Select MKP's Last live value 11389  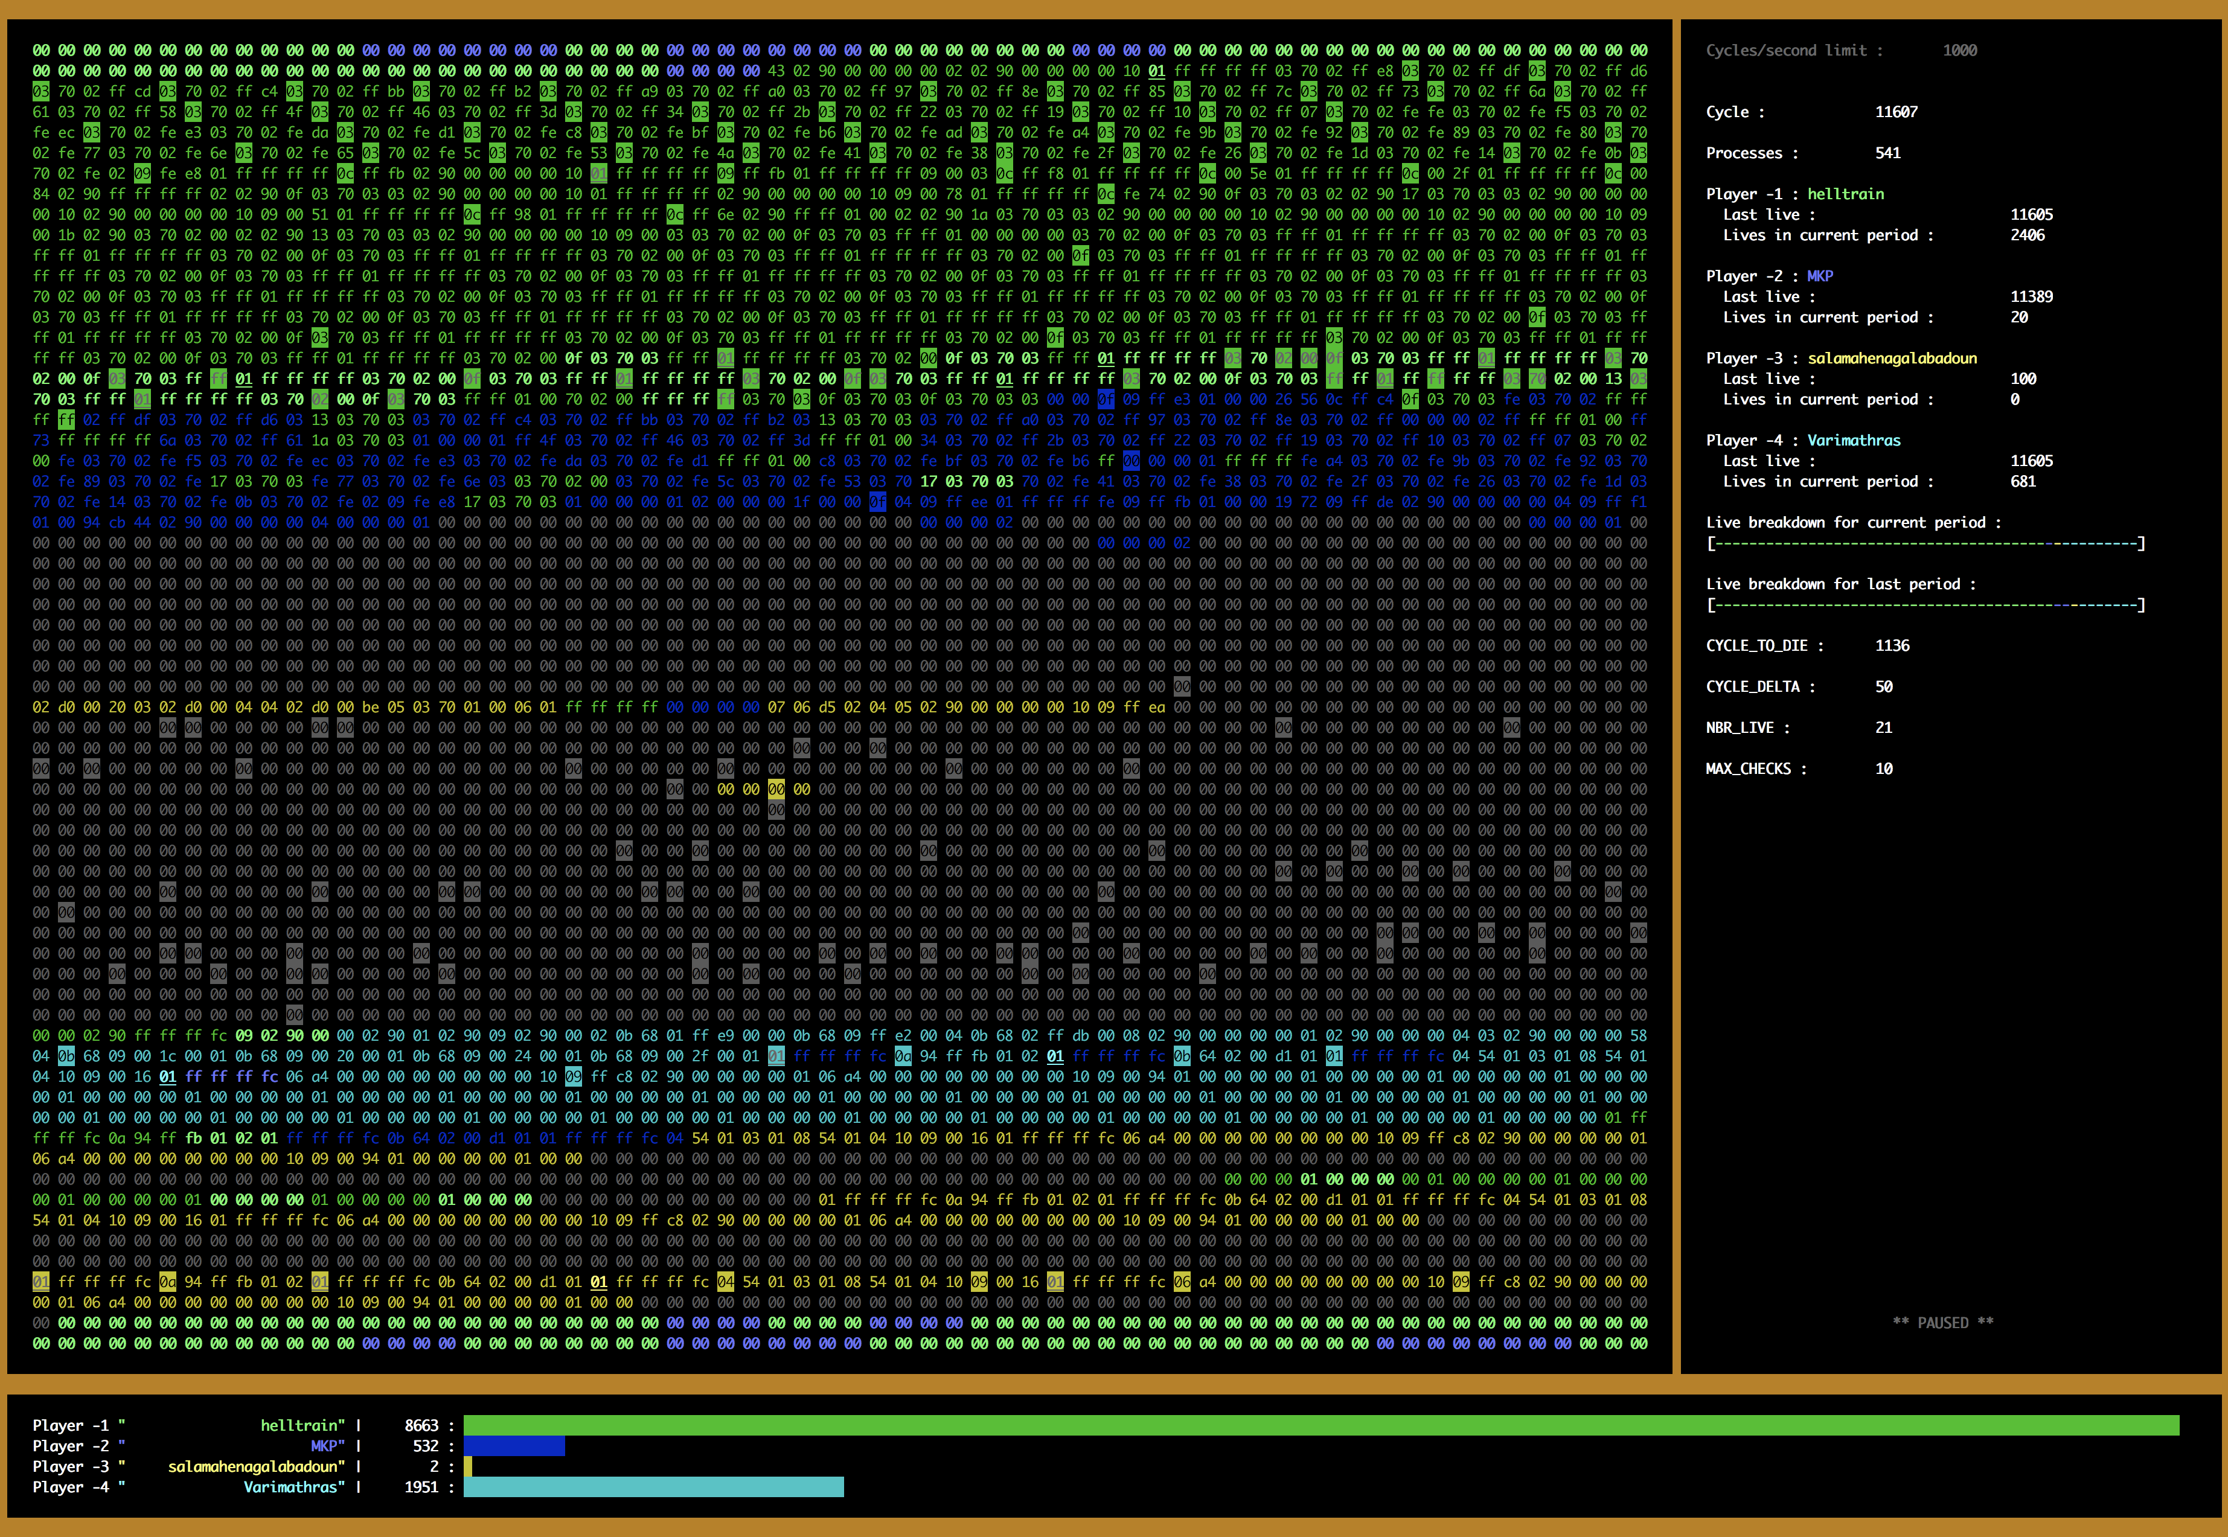(x=2032, y=296)
